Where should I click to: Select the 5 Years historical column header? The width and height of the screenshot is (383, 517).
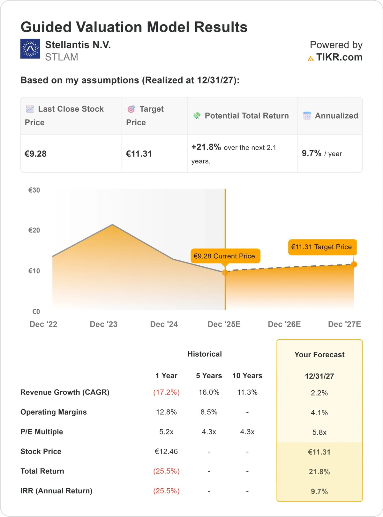[209, 376]
